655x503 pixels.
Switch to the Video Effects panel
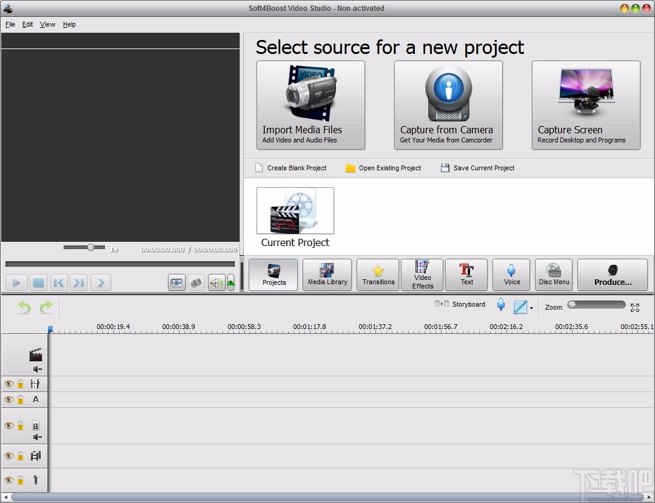422,275
